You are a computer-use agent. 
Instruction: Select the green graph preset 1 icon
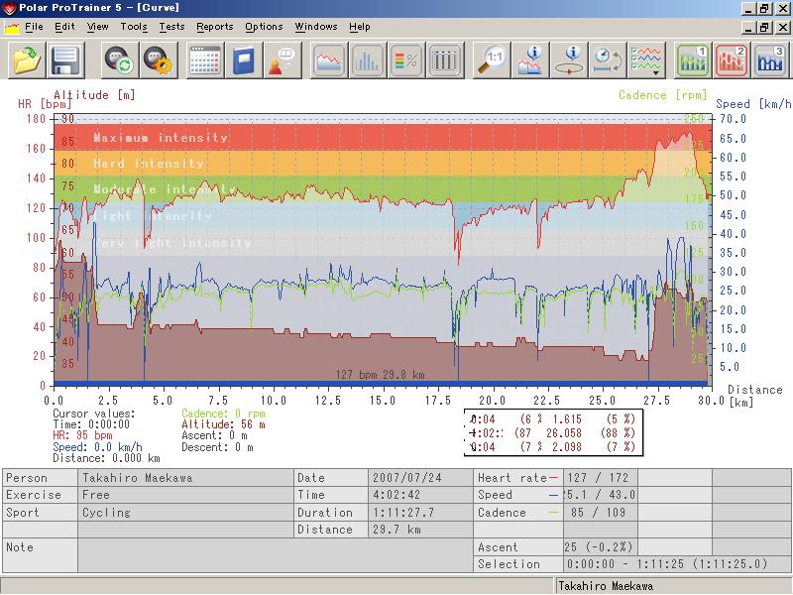tap(693, 60)
